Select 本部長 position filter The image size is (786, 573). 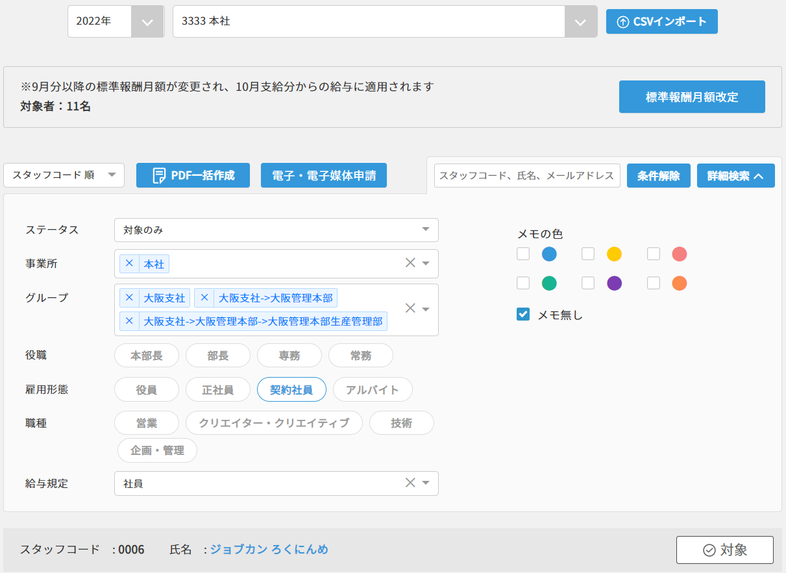tap(146, 356)
